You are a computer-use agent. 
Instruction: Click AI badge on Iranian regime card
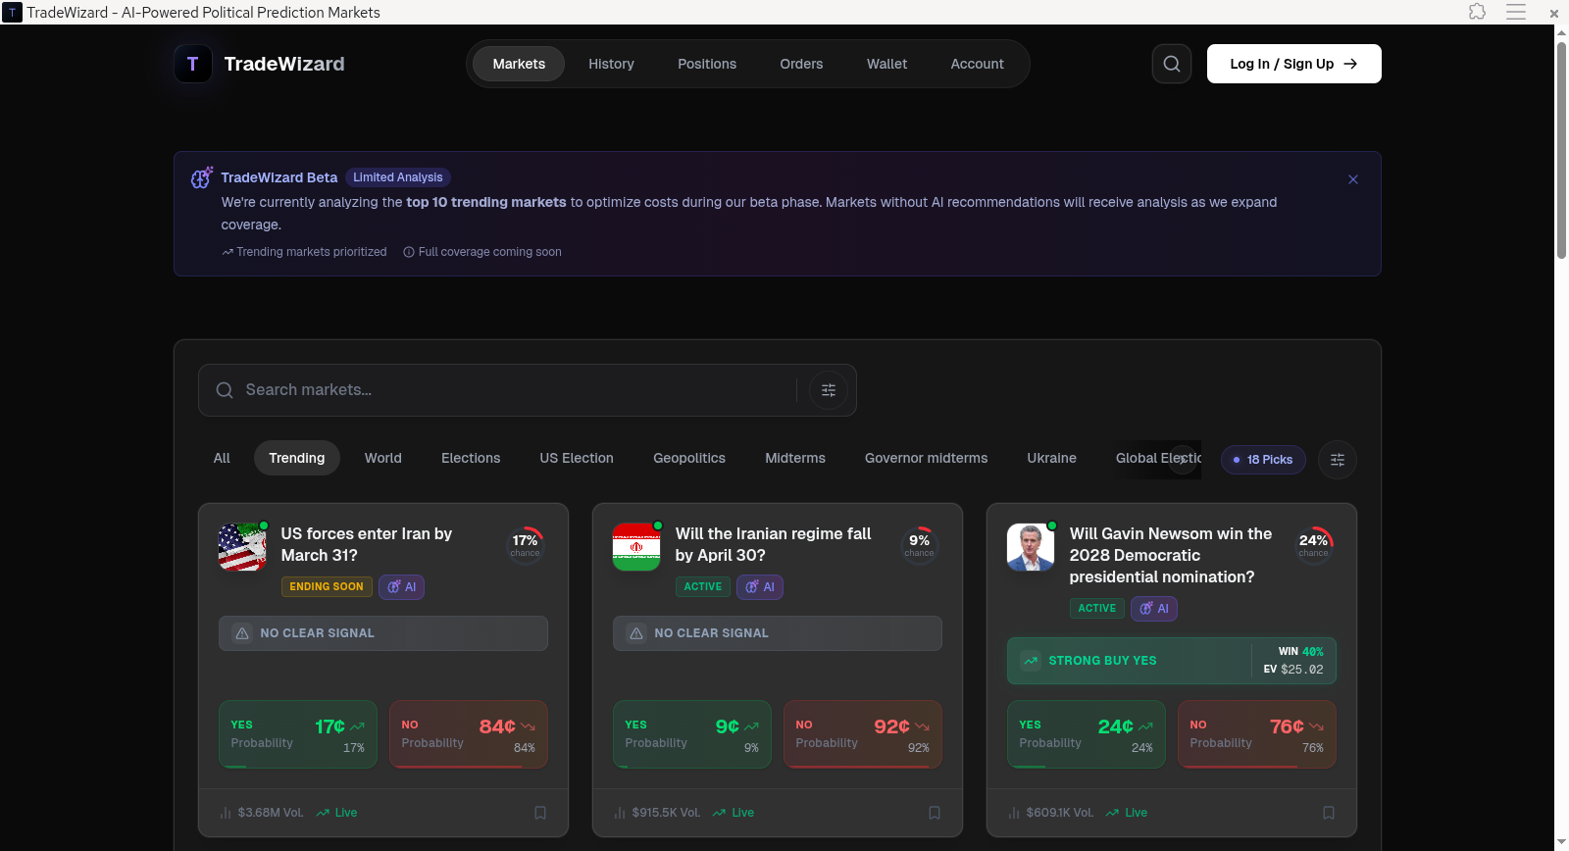(x=760, y=587)
